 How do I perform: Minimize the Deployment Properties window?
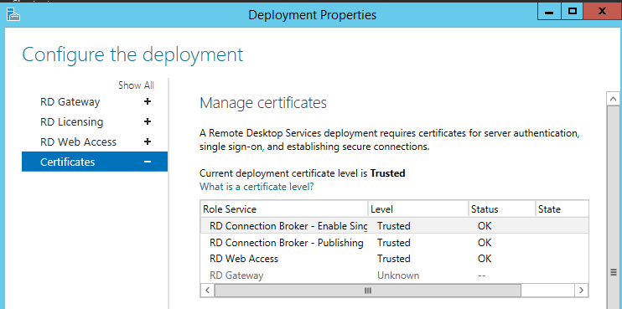(x=549, y=12)
